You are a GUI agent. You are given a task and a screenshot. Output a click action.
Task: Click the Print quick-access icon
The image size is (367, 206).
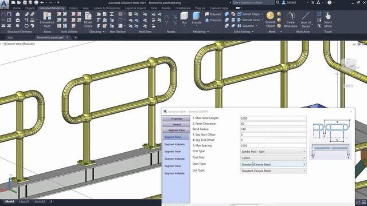(x=36, y=2)
